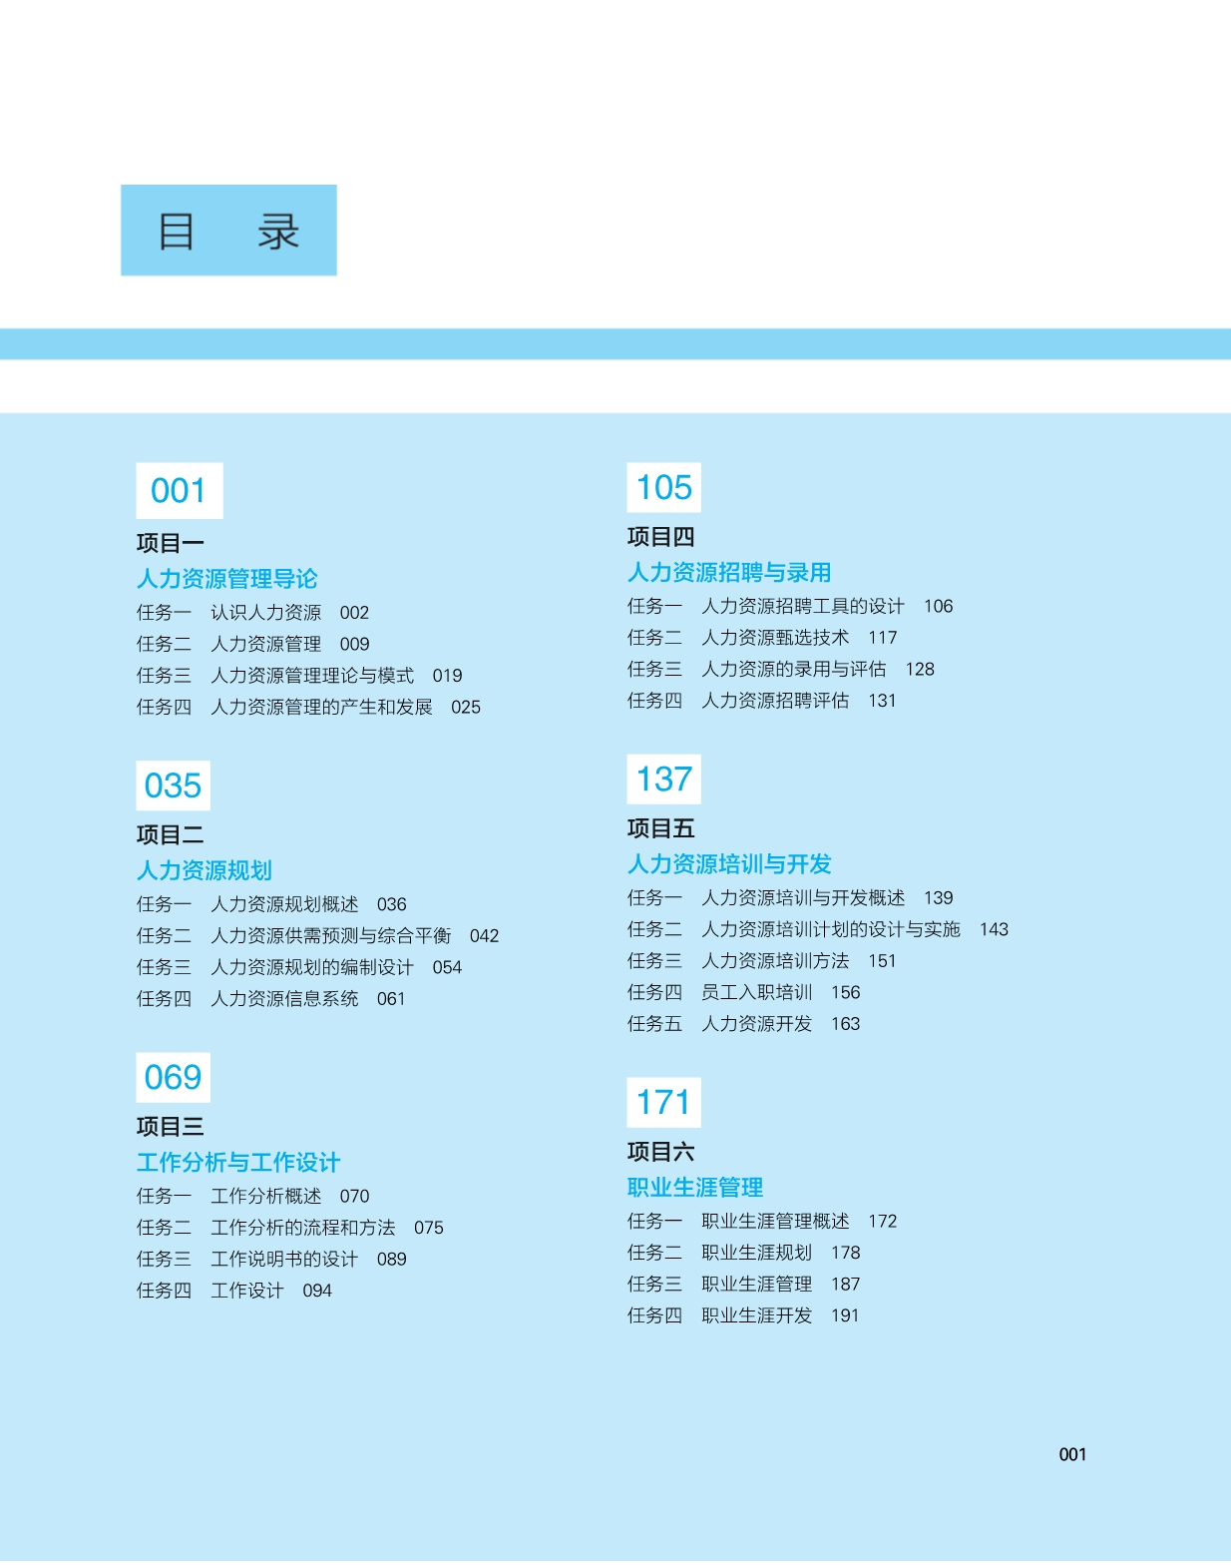1231x1567 pixels.
Task: Select 人力资源培训与开发概述 139 entry
Action: (x=790, y=898)
